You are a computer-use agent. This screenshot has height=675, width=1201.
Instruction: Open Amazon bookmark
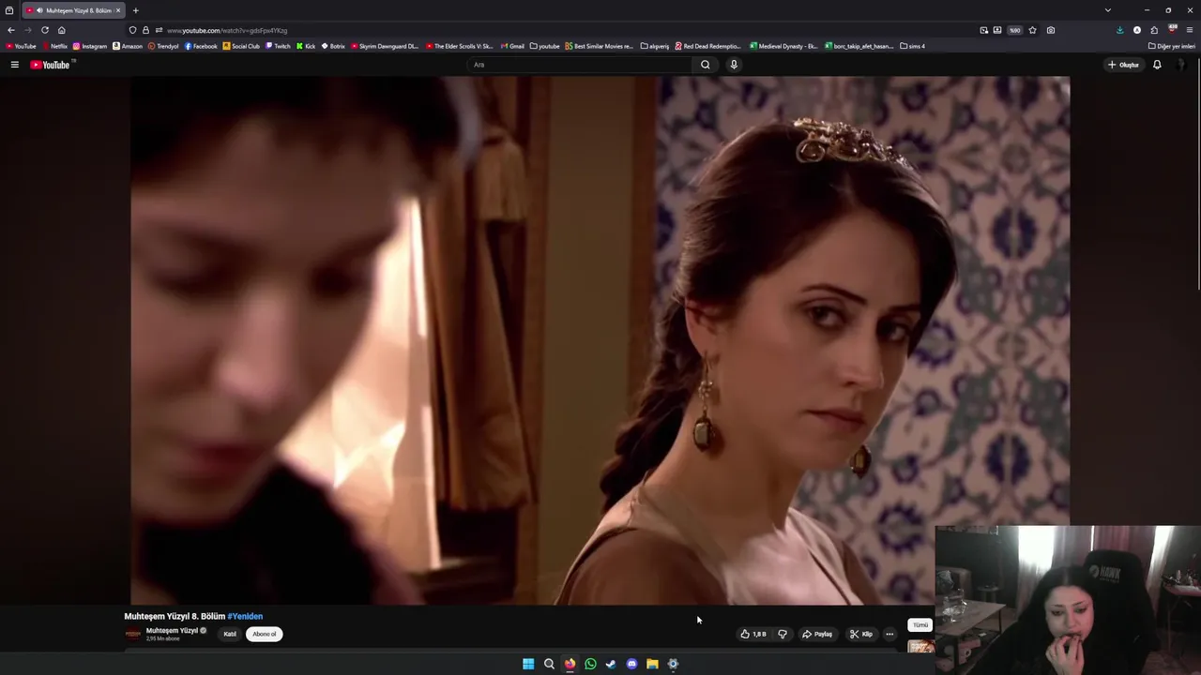pos(128,46)
